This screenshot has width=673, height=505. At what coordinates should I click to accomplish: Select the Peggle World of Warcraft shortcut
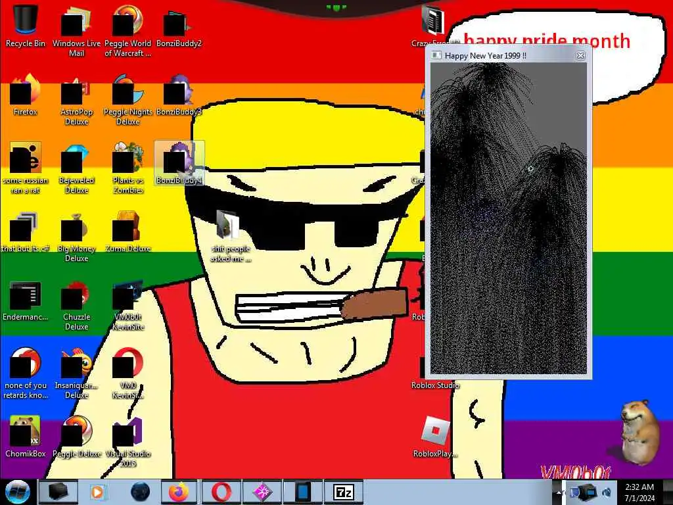(x=128, y=31)
